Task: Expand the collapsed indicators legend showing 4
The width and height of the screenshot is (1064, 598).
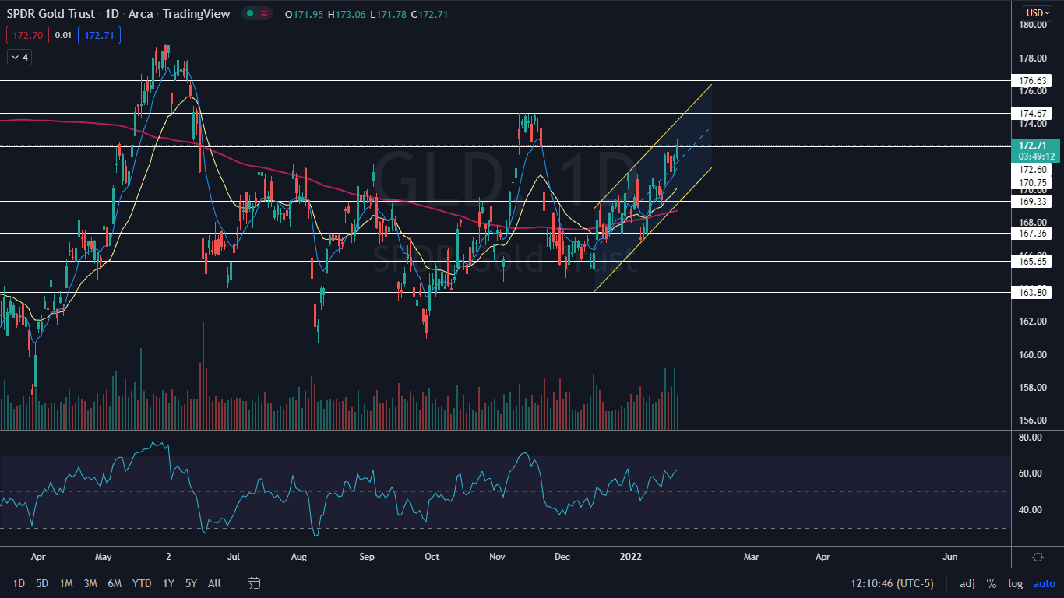Action: 18,57
